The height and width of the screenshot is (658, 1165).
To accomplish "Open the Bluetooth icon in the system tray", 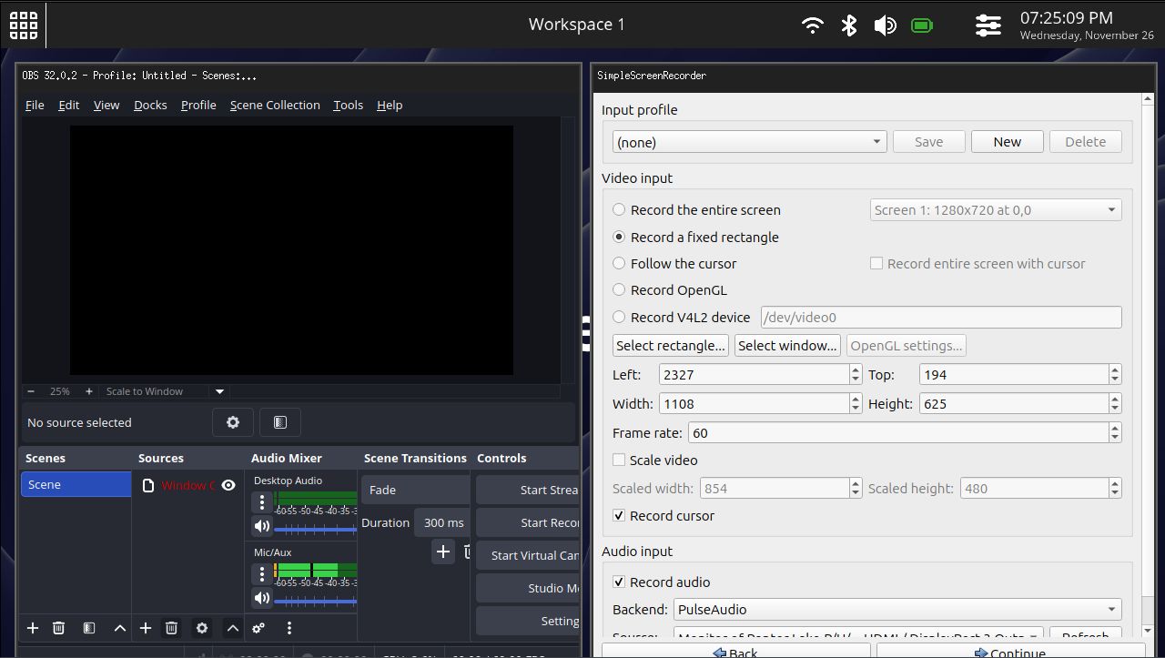I will 848,25.
